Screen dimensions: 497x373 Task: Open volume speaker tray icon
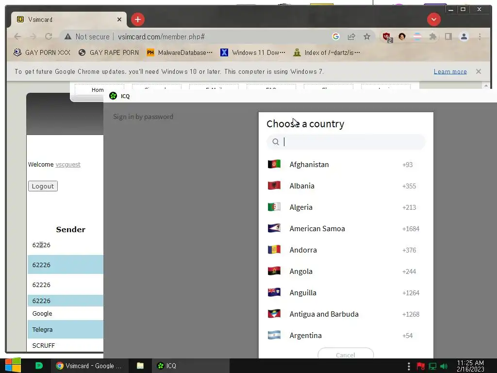coord(444,366)
